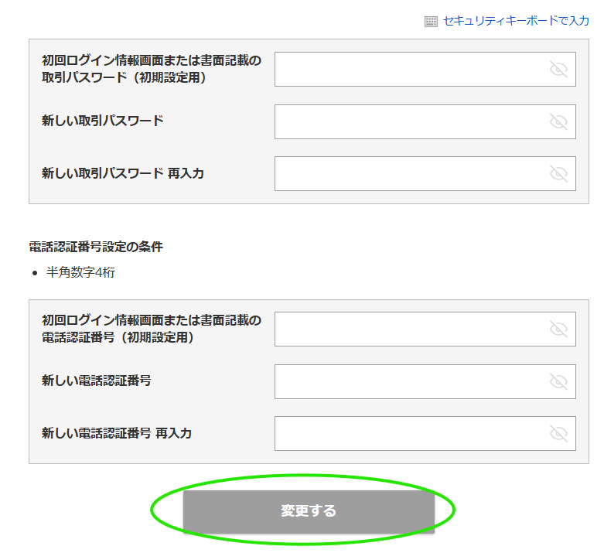Show the initial 取引パスワード field's characters via eye icon
Viewport: 604px width, 553px height.
coord(558,70)
